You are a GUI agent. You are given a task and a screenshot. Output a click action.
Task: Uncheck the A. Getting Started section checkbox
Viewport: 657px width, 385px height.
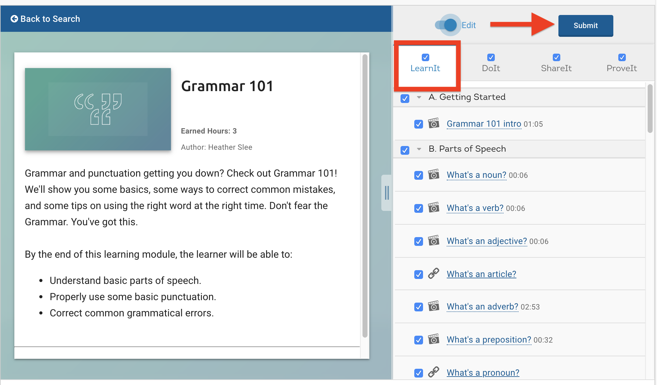point(405,99)
